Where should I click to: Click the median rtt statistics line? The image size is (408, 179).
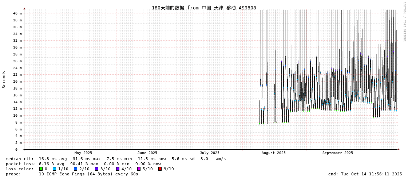point(116,159)
